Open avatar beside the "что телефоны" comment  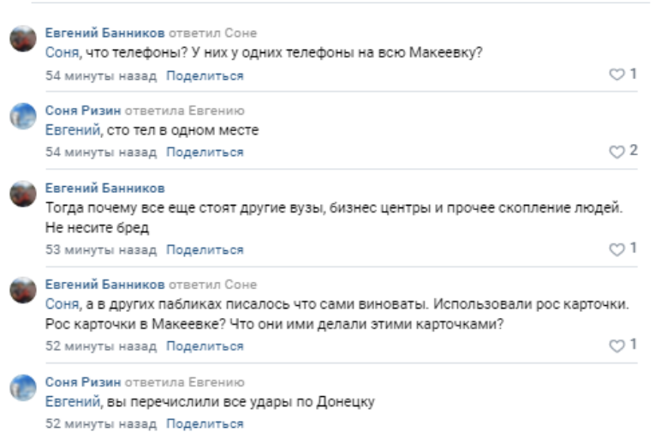23,39
